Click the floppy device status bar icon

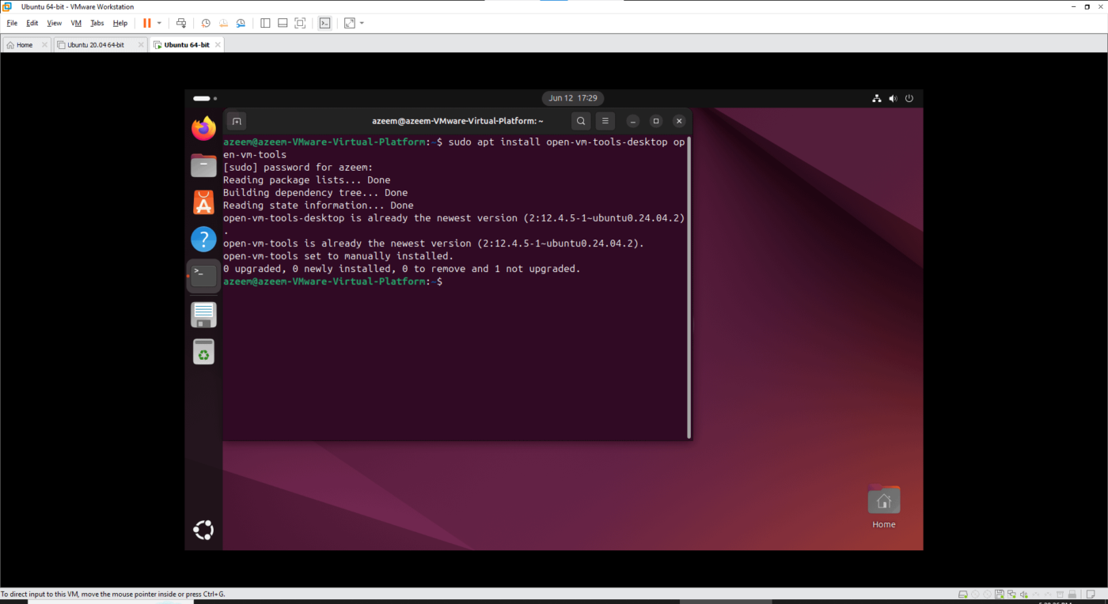(1000, 594)
